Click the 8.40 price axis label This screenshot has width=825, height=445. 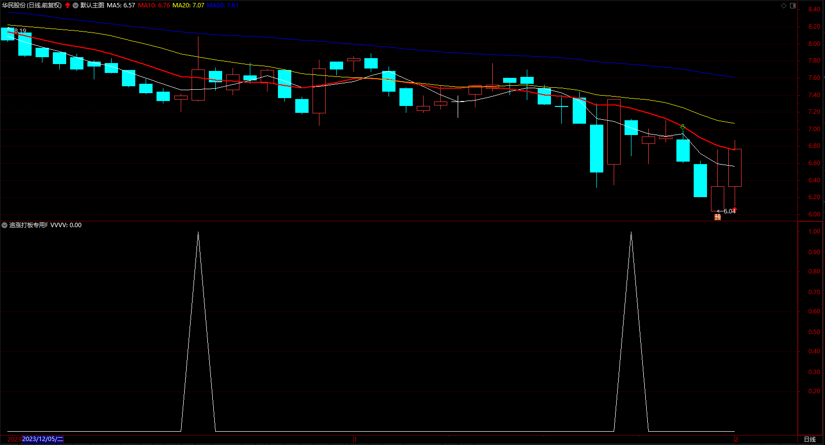click(x=814, y=9)
